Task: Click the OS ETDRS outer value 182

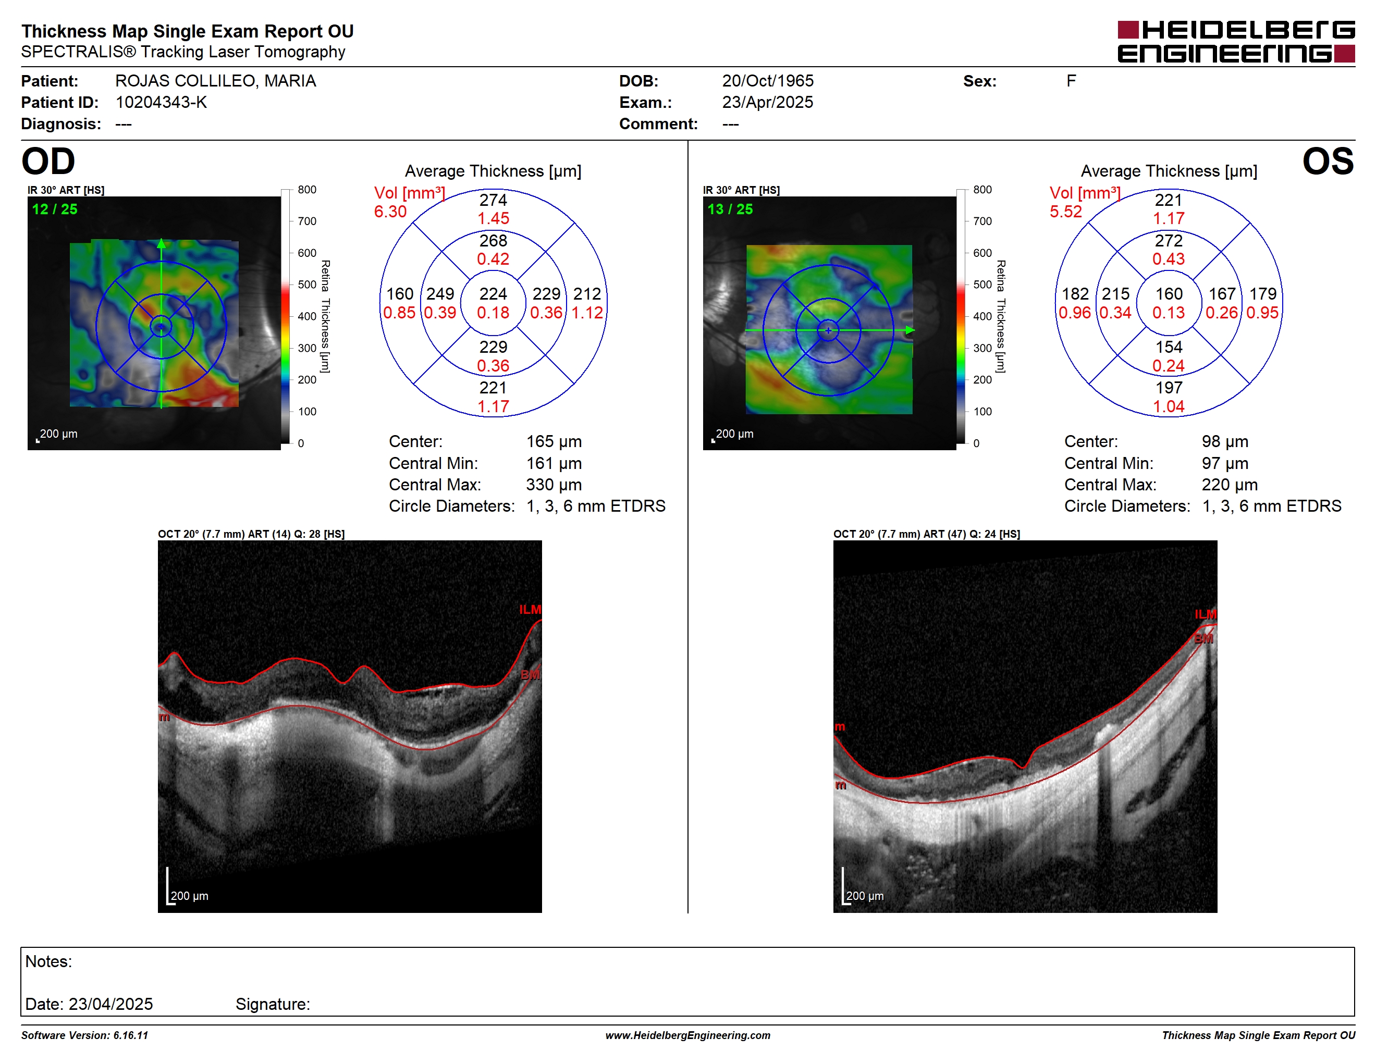Action: [1075, 294]
